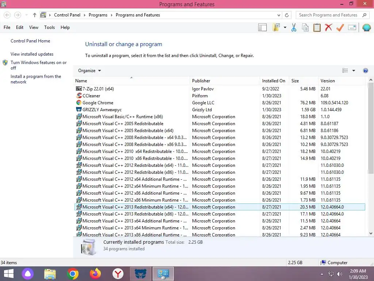Open the blue Help question mark icon
The image size is (374, 281).
click(365, 71)
